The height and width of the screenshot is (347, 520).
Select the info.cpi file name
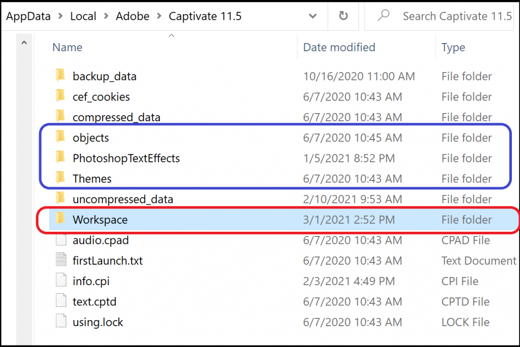coord(91,281)
